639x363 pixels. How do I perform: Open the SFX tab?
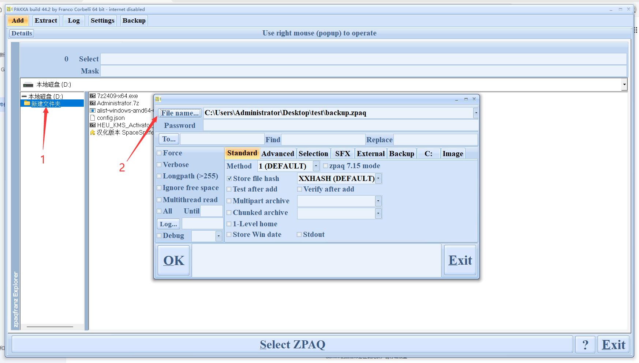343,154
